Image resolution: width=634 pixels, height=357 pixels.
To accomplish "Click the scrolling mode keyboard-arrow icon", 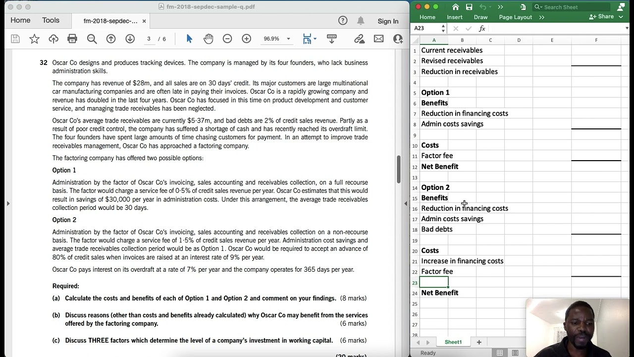I will (x=332, y=39).
